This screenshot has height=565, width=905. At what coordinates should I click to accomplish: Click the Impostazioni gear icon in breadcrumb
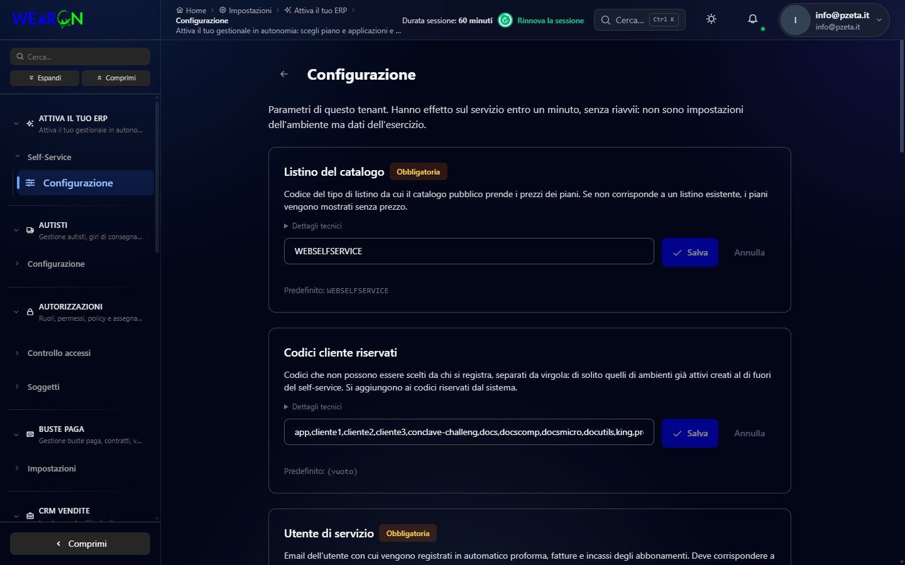coord(222,10)
